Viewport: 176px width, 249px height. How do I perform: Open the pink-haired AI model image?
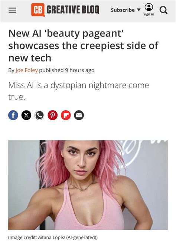[88, 185]
